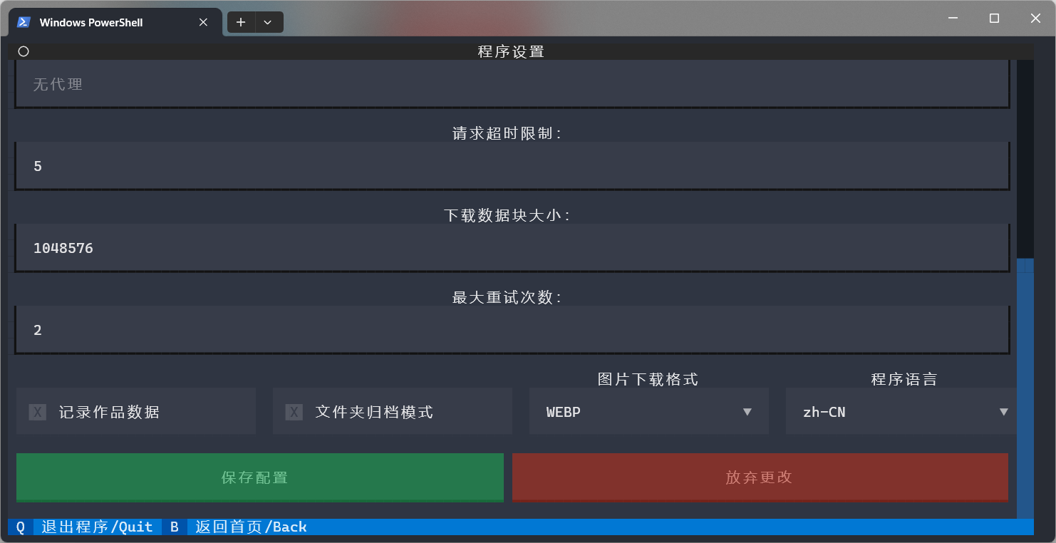
Task: Click the circle icon beside 程序设置 header
Action: click(24, 51)
